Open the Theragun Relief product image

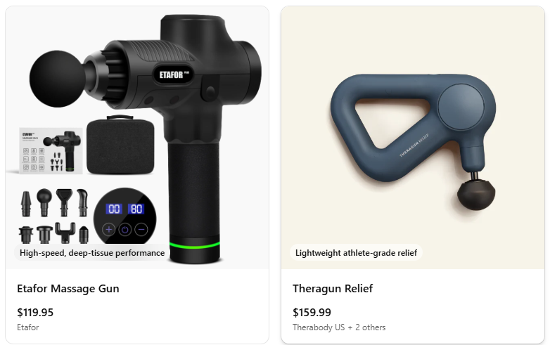point(413,138)
